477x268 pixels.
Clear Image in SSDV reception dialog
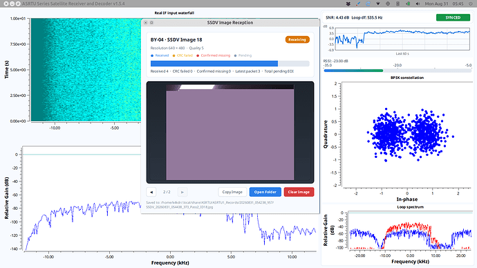299,192
